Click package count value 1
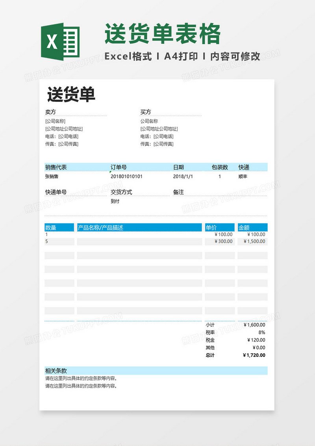 point(220,176)
